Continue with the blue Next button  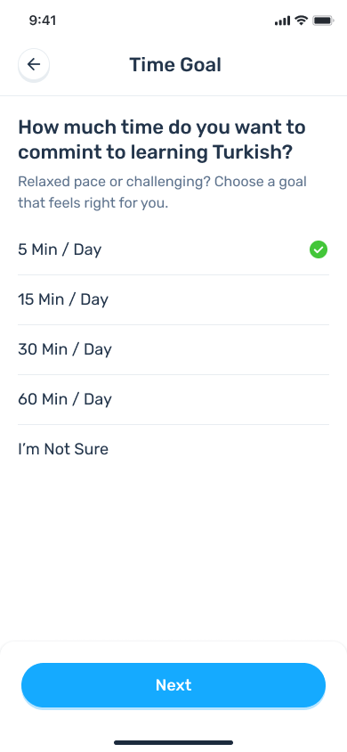point(173,685)
